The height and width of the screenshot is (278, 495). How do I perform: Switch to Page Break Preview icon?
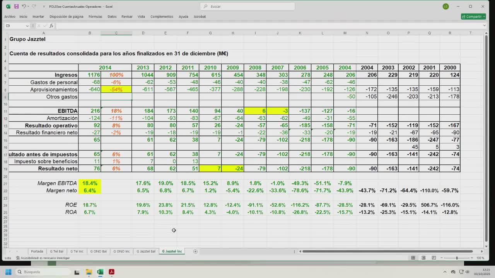pyautogui.click(x=434, y=258)
